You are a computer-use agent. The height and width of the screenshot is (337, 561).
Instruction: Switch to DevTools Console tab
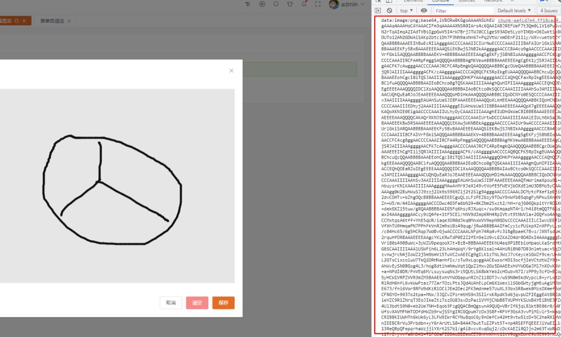pyautogui.click(x=440, y=2)
